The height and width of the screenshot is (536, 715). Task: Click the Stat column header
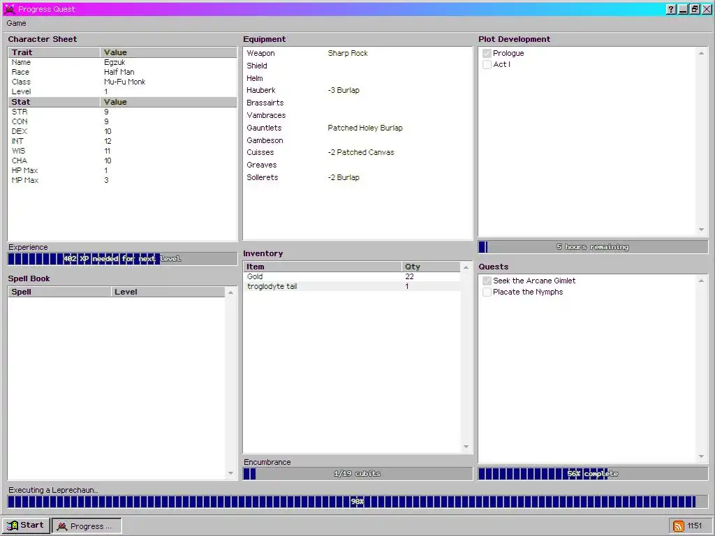(54, 102)
